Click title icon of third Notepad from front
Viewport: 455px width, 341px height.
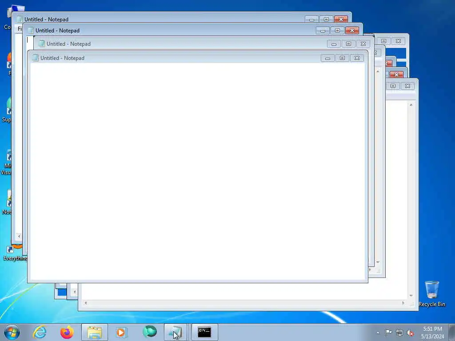point(31,30)
